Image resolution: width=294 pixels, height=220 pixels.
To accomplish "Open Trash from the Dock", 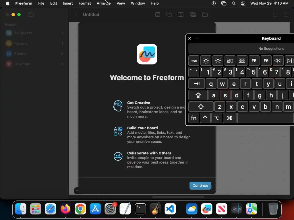I will tap(273, 209).
